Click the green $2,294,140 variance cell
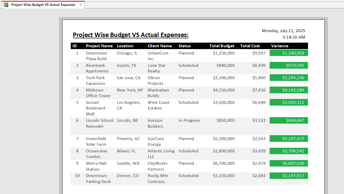This screenshot has width=344, height=194. pos(289,78)
